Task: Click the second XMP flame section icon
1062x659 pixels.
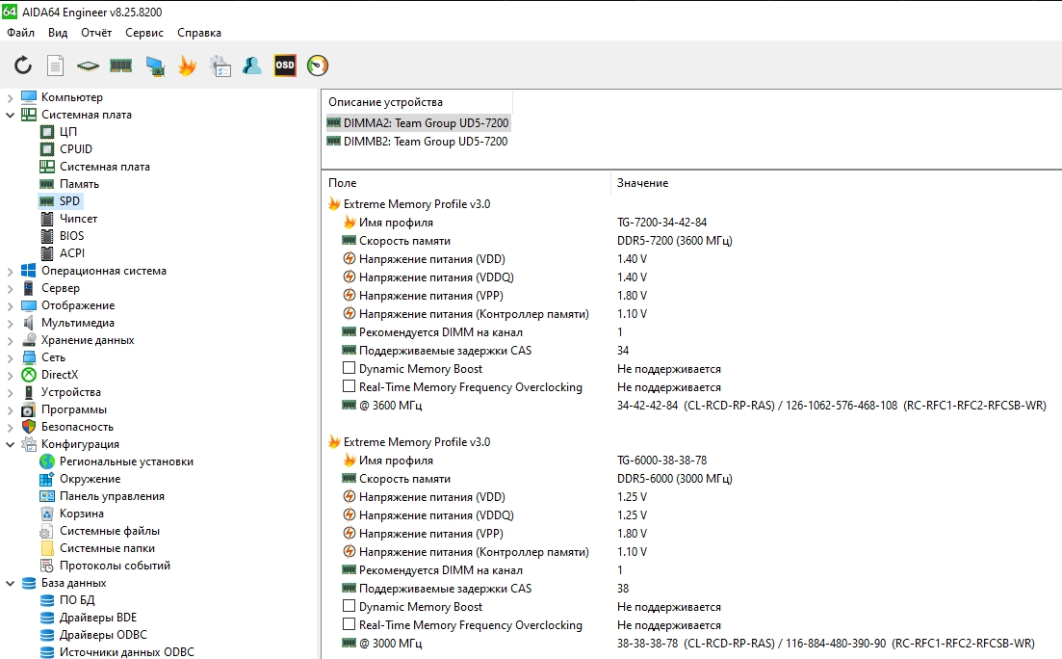Action: 334,441
